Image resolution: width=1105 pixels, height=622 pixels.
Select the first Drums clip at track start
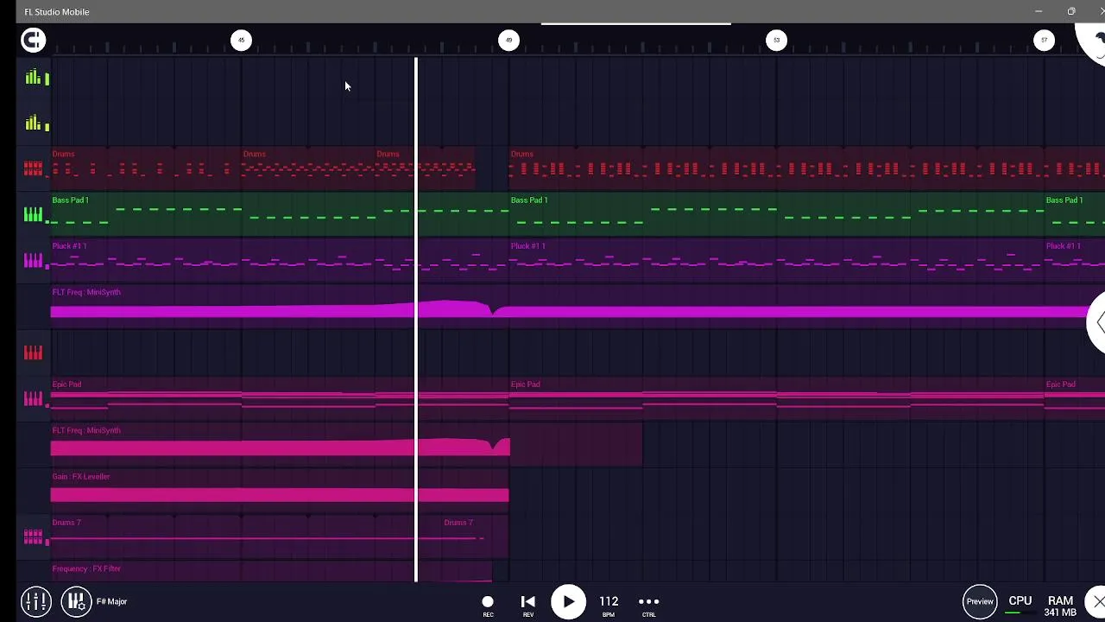(146, 169)
